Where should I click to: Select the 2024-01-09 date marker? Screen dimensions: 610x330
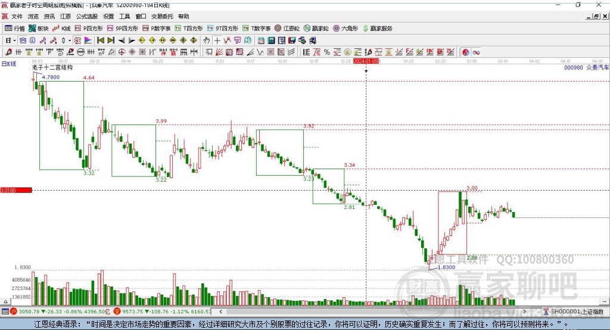click(x=366, y=61)
